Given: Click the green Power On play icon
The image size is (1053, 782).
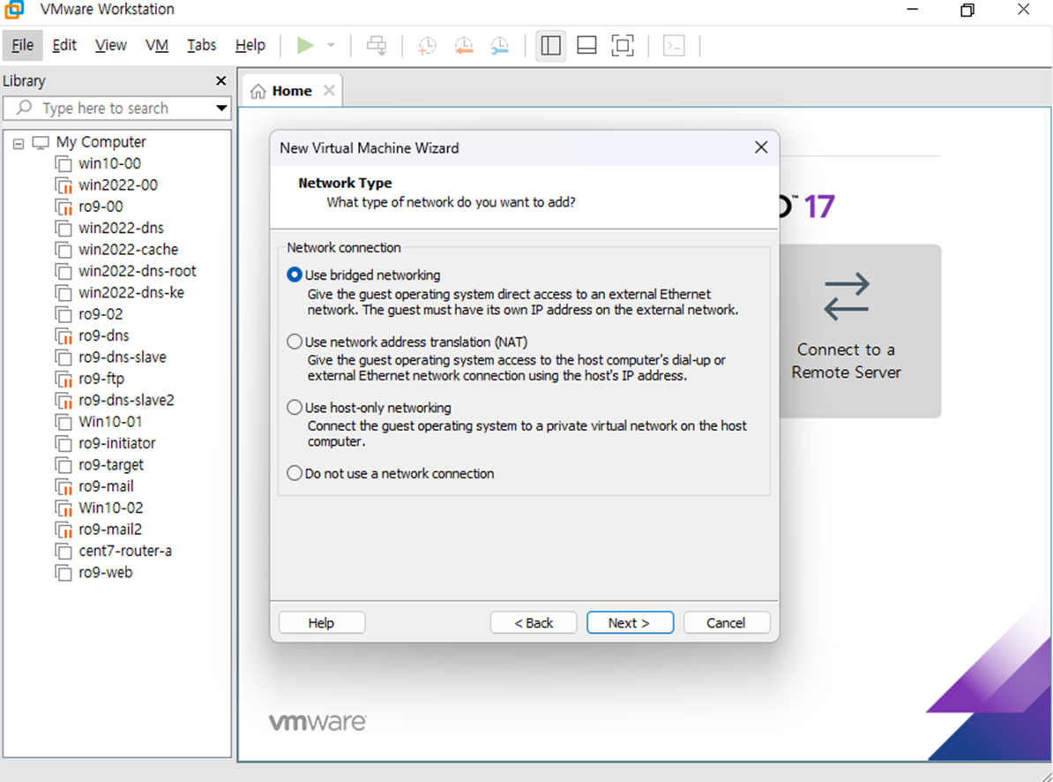Looking at the screenshot, I should [x=305, y=46].
